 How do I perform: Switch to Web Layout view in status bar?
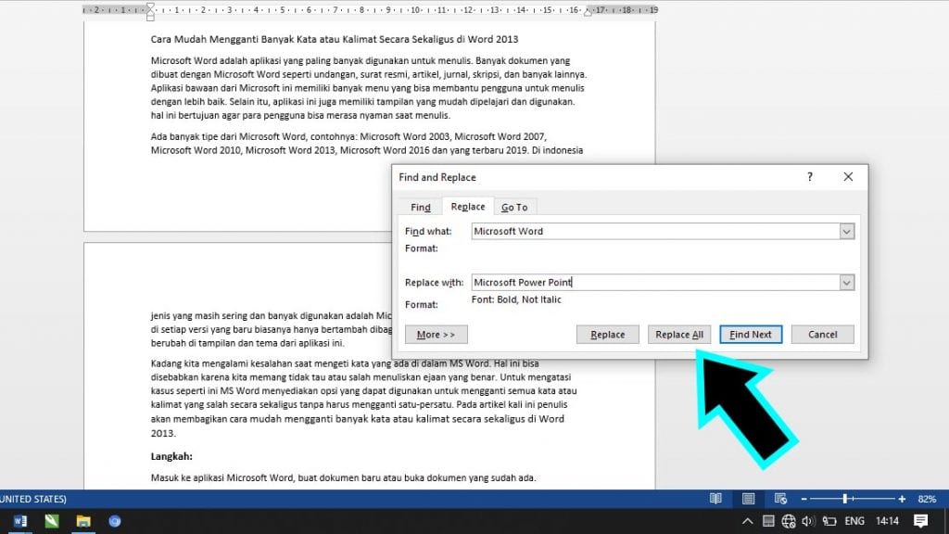pos(780,499)
